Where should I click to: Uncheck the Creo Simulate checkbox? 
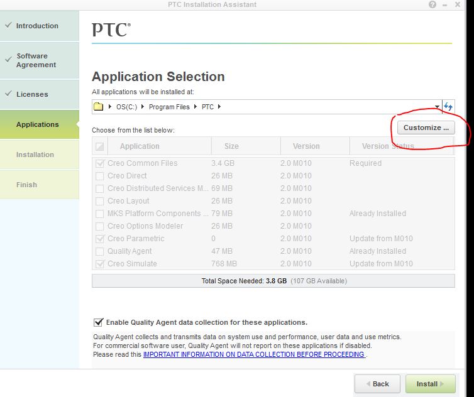(100, 264)
